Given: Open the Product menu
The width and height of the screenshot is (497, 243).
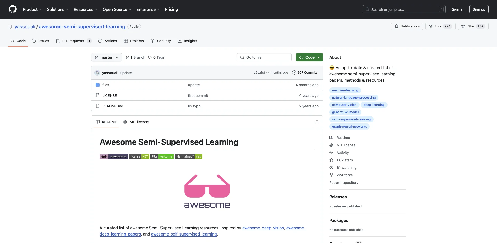Looking at the screenshot, I should click(x=32, y=9).
